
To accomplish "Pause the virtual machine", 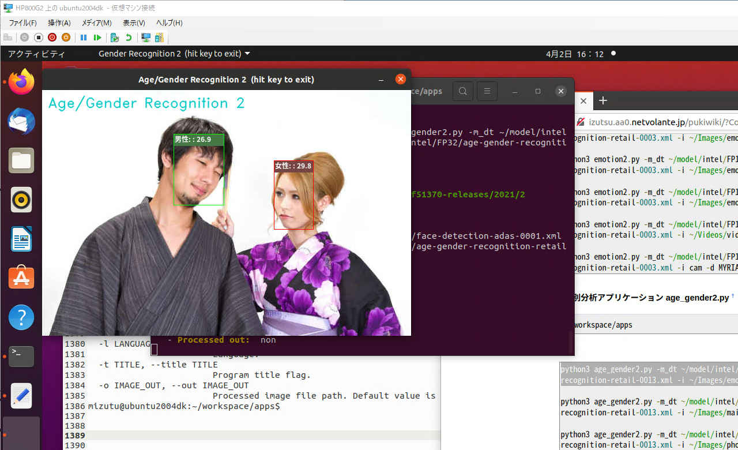I will point(84,37).
